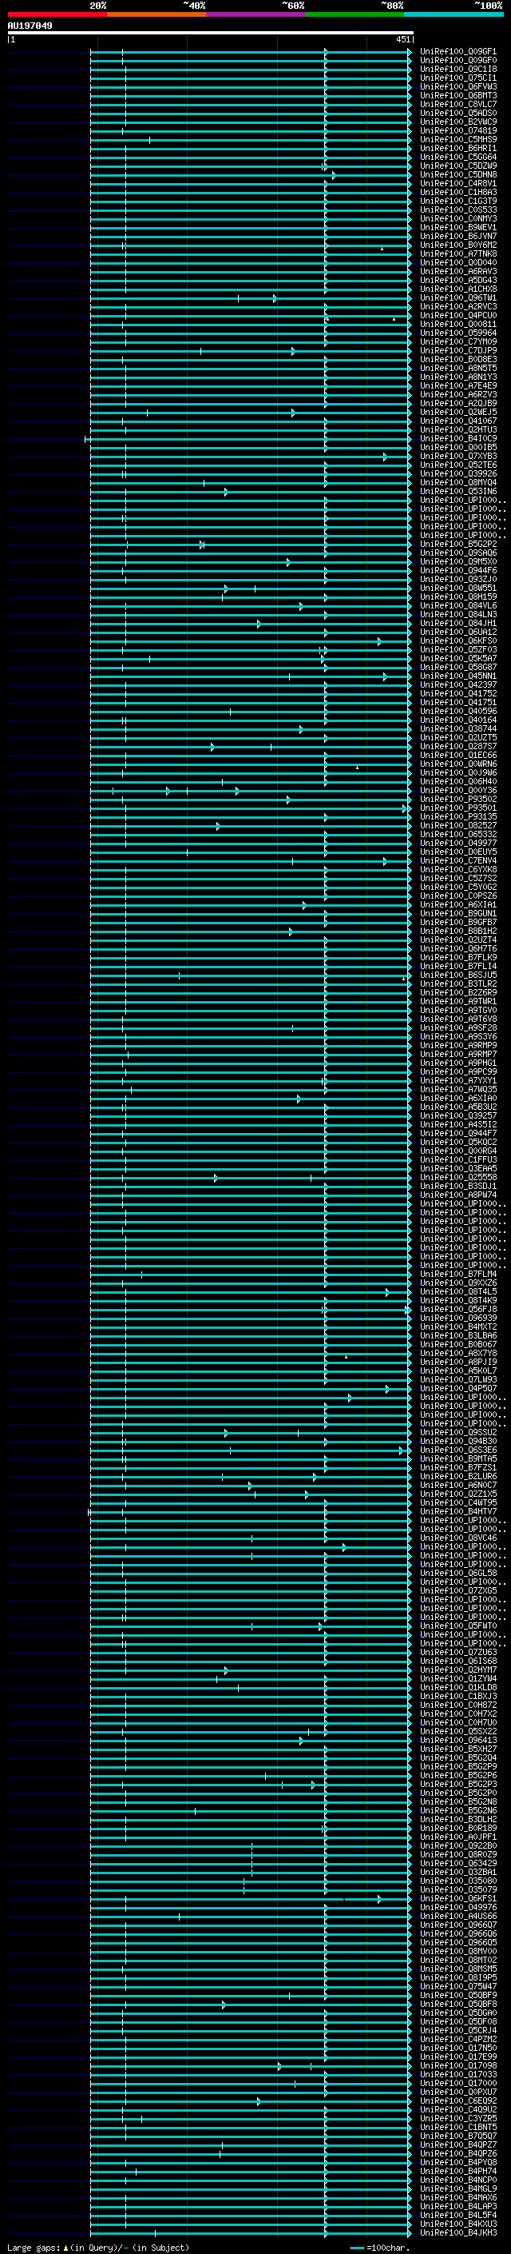The width and height of the screenshot is (511, 2254).
Task: Select the UniRef100_Q6UA12 label
Action: click(x=458, y=632)
